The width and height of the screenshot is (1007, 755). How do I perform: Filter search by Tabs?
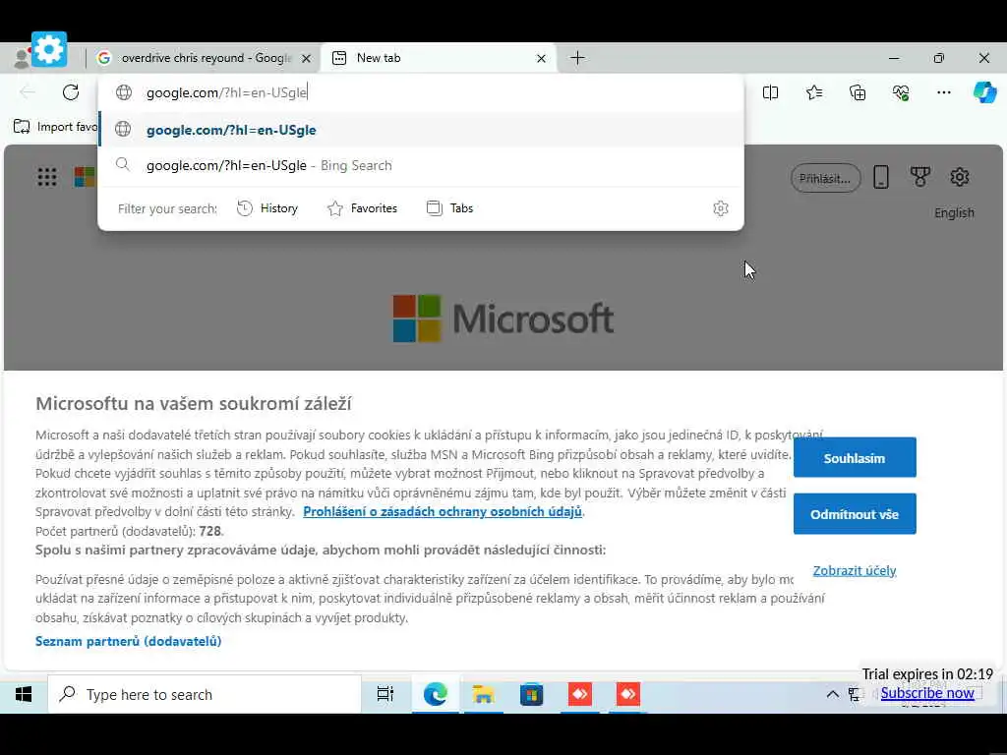coord(449,208)
